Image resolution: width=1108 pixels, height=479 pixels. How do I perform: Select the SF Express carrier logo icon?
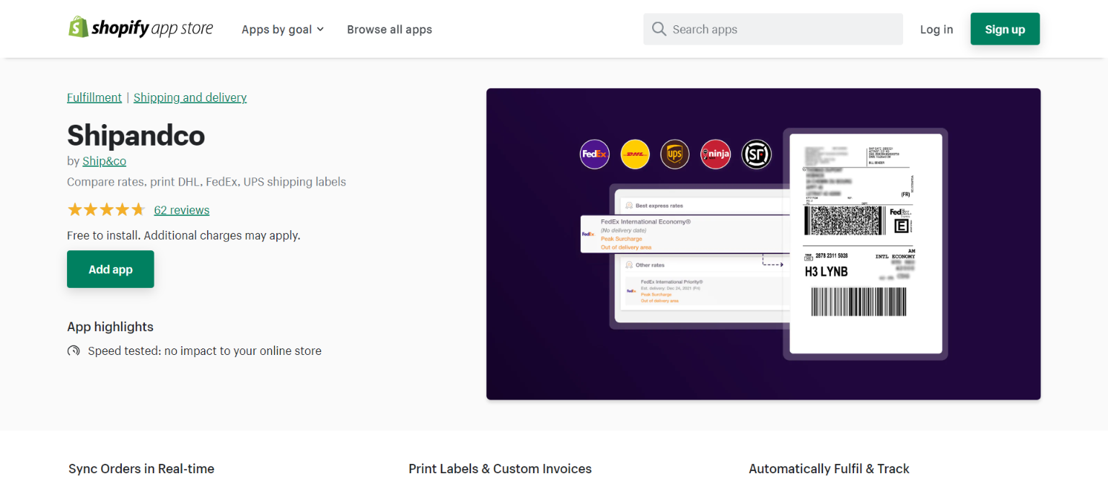coord(757,154)
